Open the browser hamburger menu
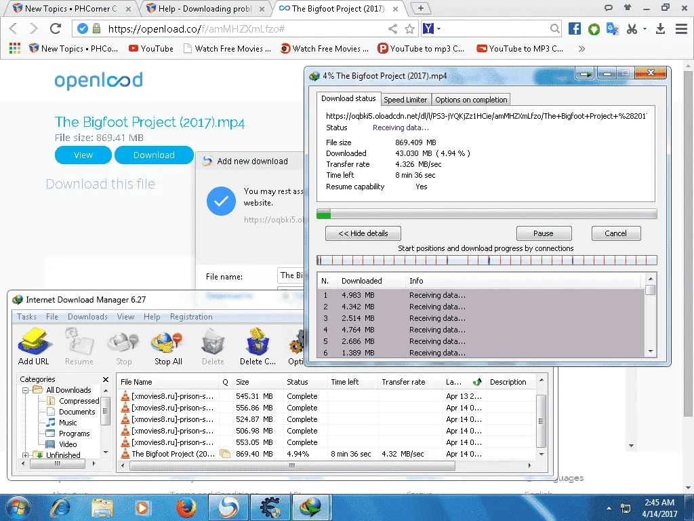The width and height of the screenshot is (694, 521). tap(681, 28)
